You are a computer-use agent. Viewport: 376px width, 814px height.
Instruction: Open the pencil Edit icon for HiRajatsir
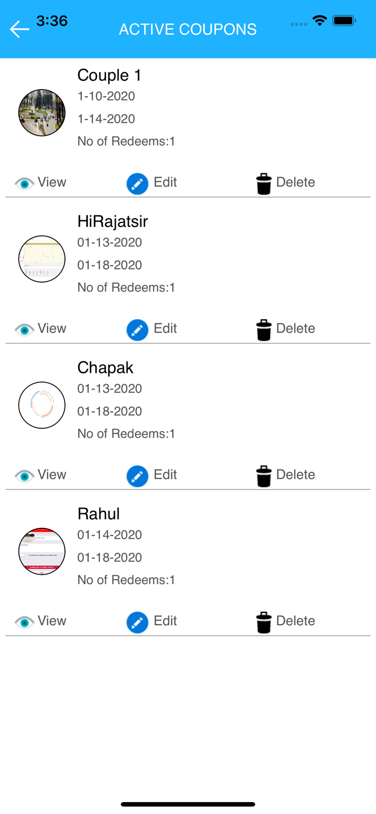(137, 329)
